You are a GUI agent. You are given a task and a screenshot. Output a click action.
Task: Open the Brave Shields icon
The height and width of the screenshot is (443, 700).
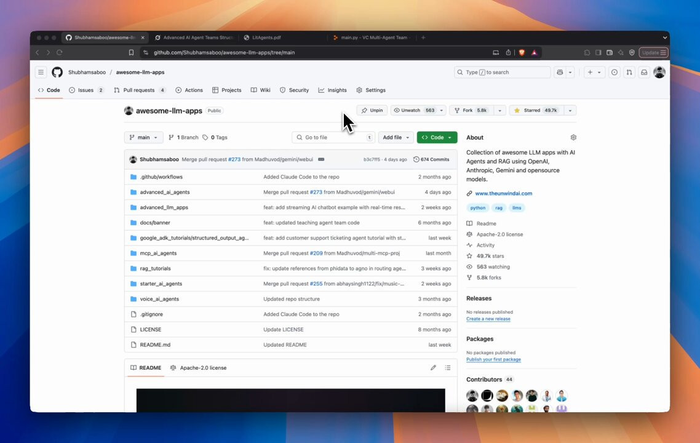[x=522, y=52]
